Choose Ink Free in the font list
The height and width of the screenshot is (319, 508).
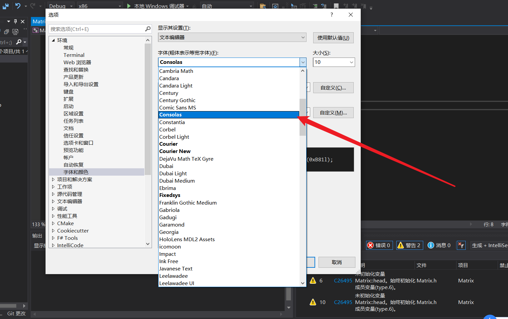(229, 261)
